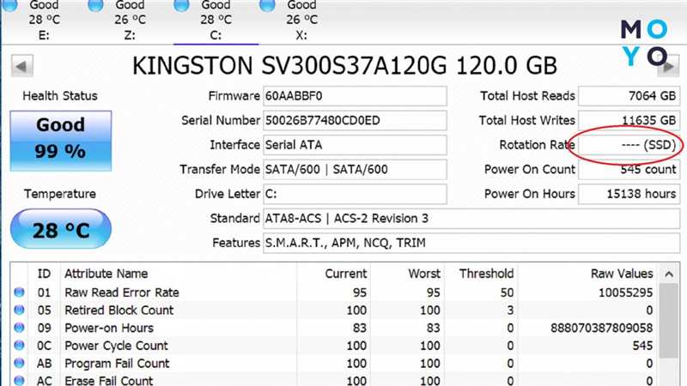687x386 pixels.
Task: Click the Worst column header
Action: (408, 274)
